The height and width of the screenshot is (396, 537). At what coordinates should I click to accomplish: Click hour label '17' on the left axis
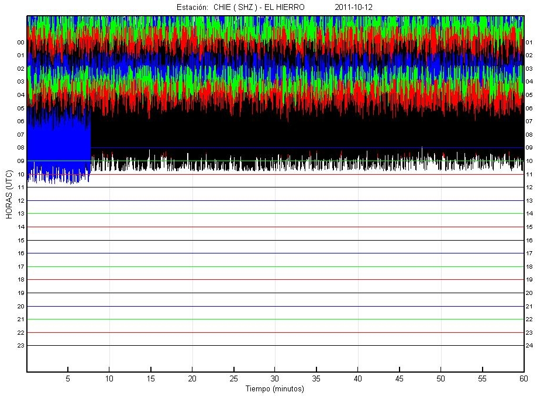click(21, 266)
